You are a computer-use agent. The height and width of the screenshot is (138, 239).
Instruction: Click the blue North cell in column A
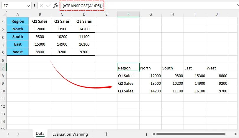[x=18, y=29]
